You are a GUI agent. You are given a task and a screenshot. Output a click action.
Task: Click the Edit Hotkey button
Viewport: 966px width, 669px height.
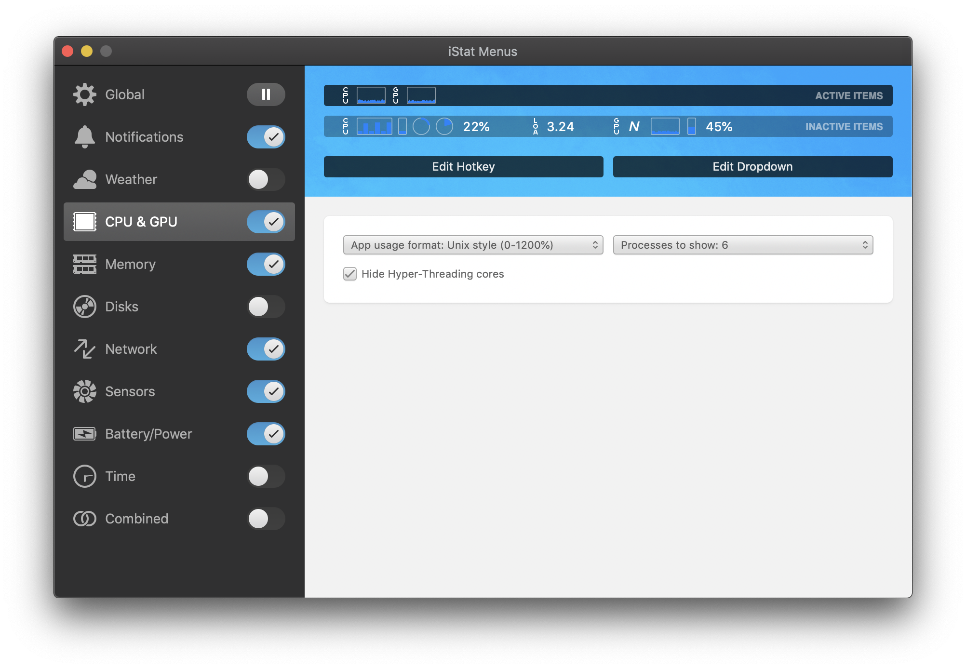pos(463,167)
